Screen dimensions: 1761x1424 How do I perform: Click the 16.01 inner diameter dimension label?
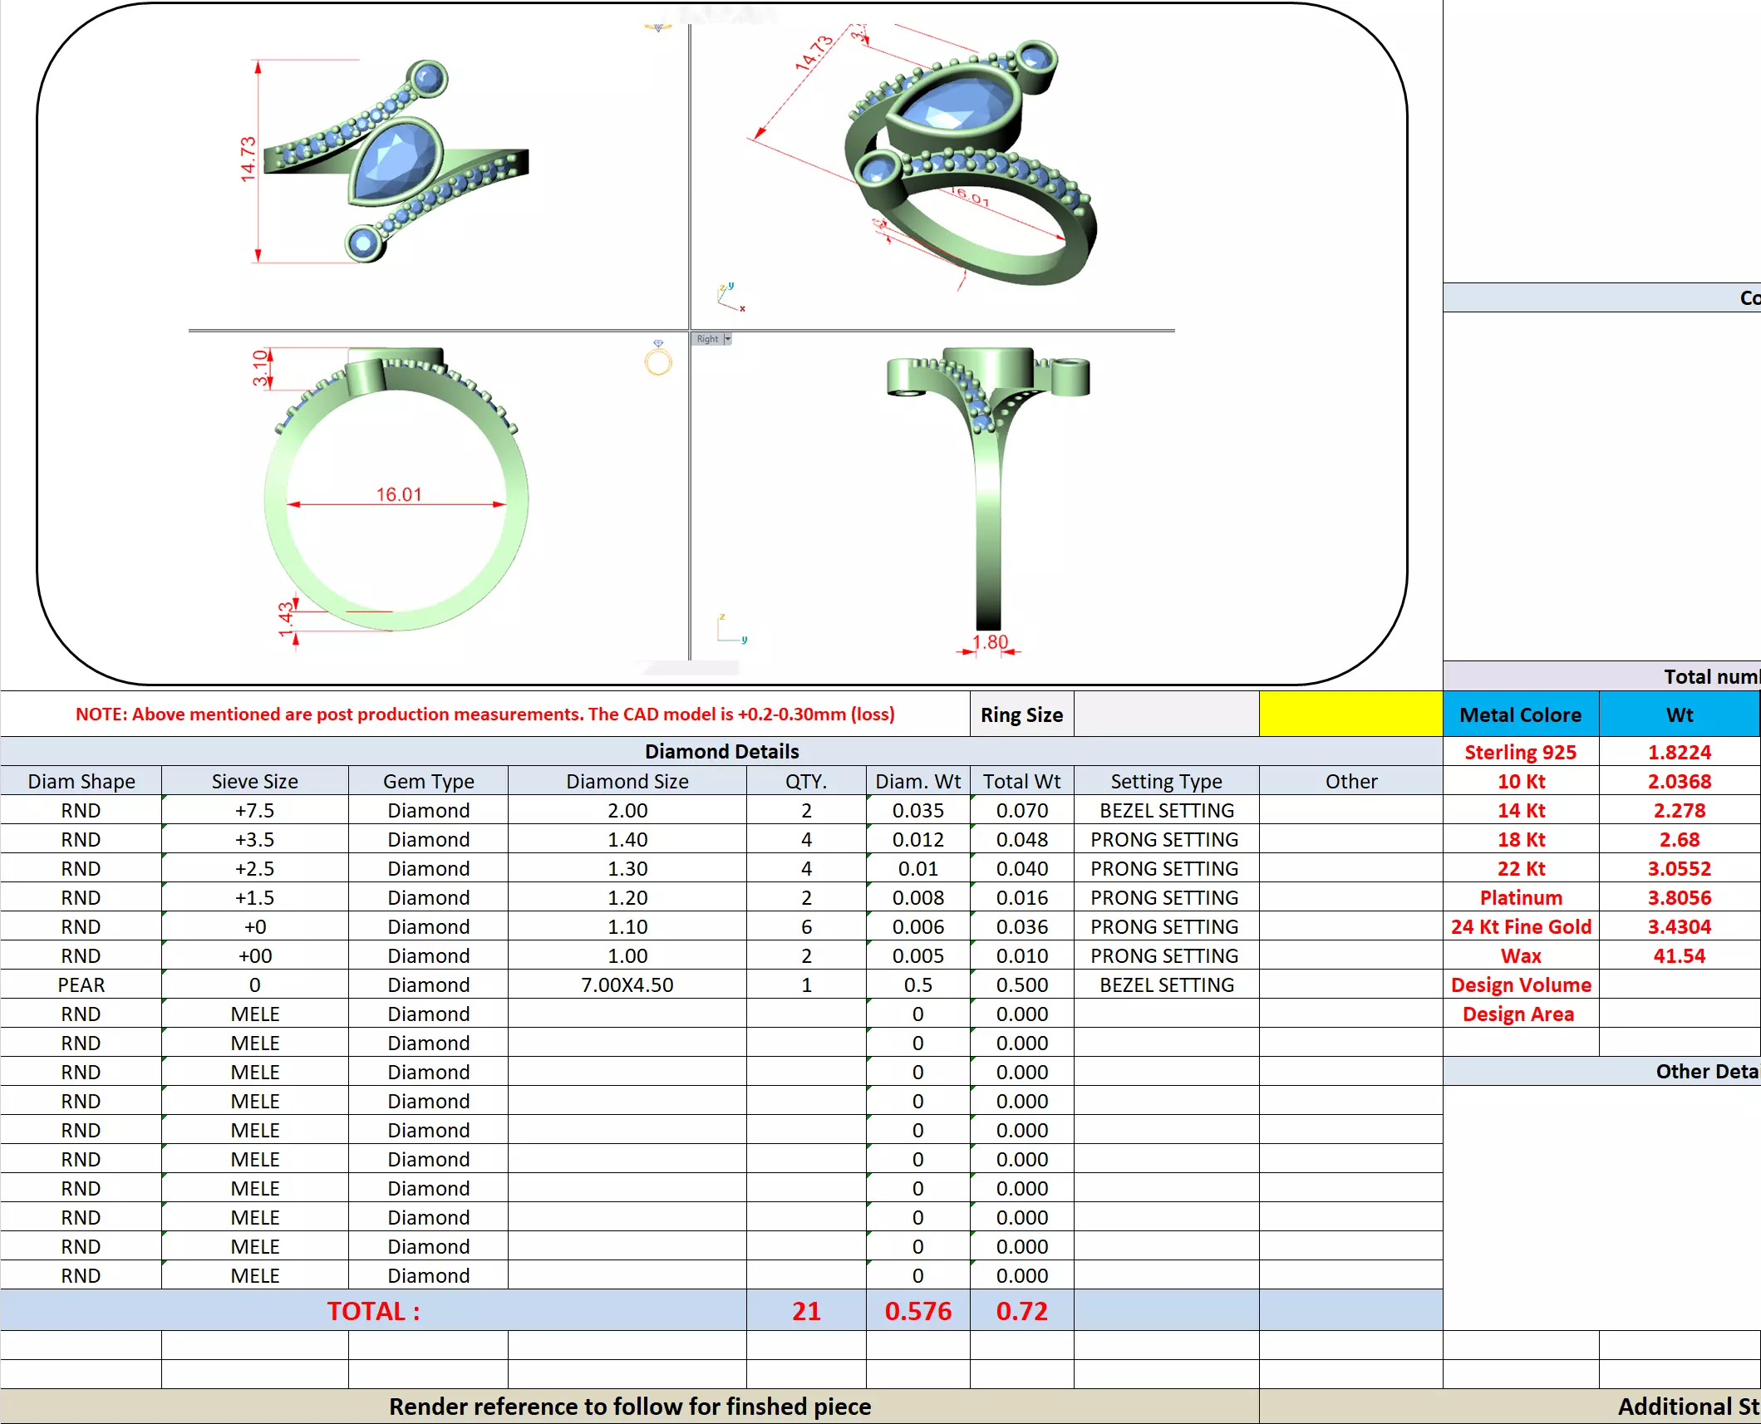pos(399,494)
